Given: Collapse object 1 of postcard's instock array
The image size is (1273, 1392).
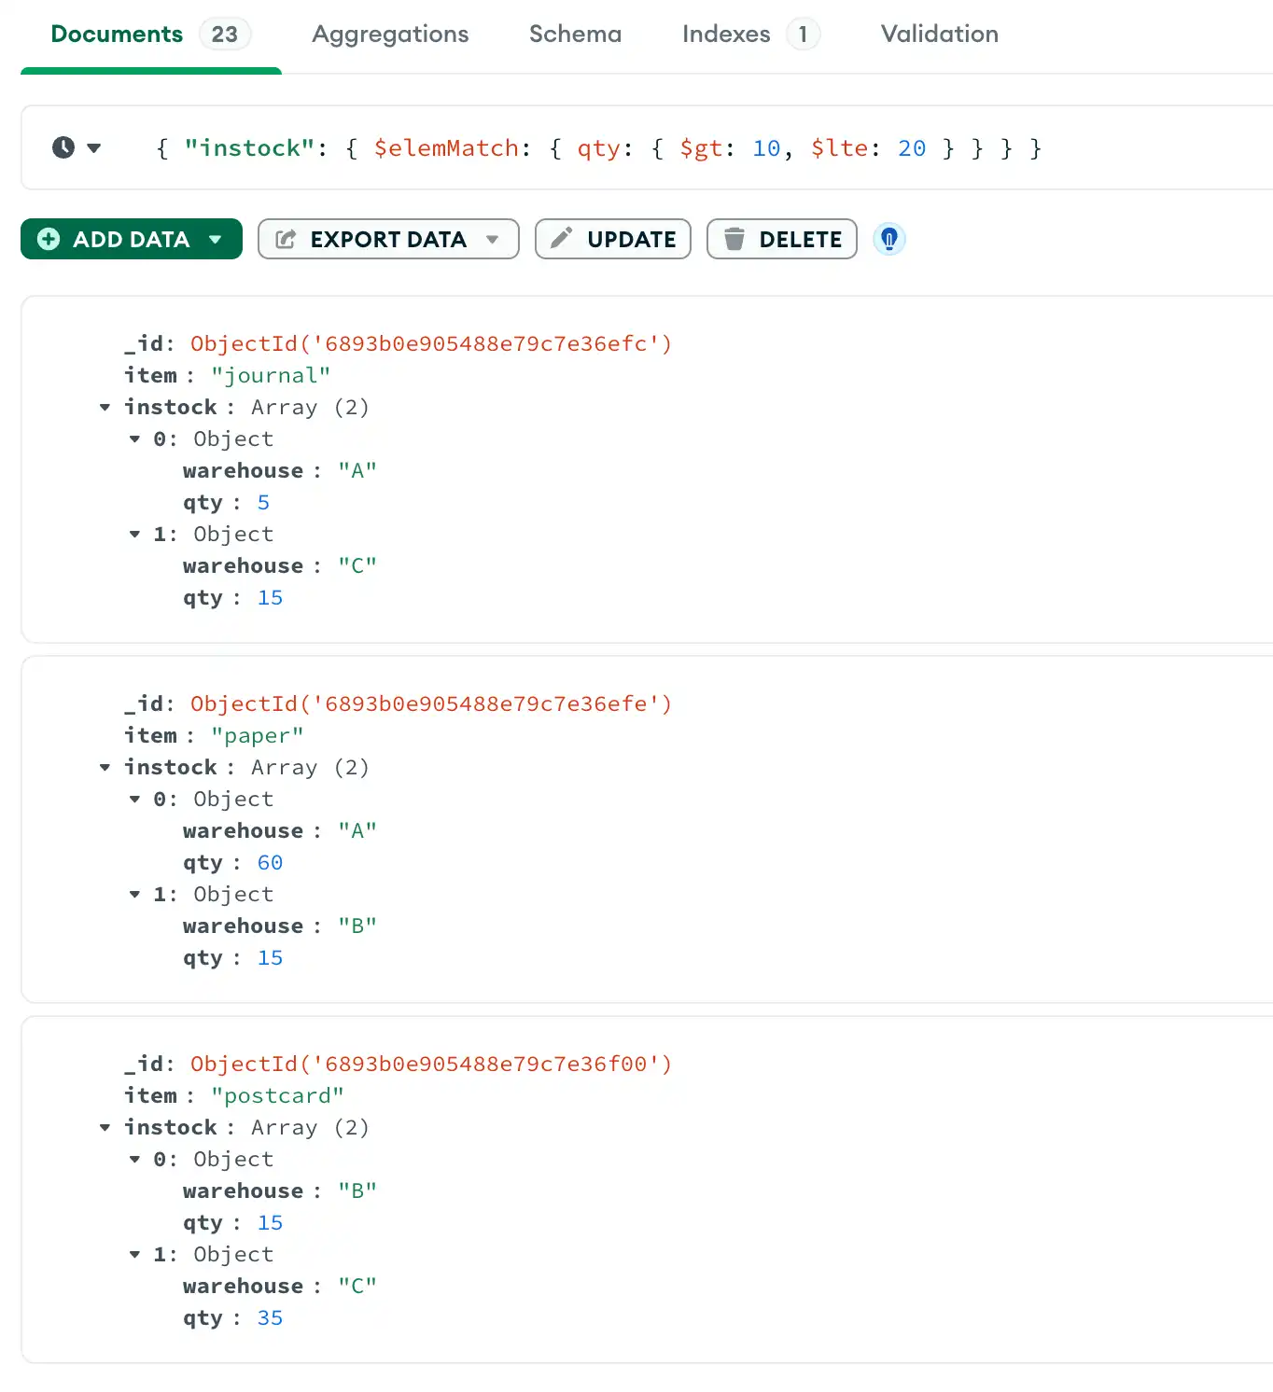Looking at the screenshot, I should pos(134,1254).
